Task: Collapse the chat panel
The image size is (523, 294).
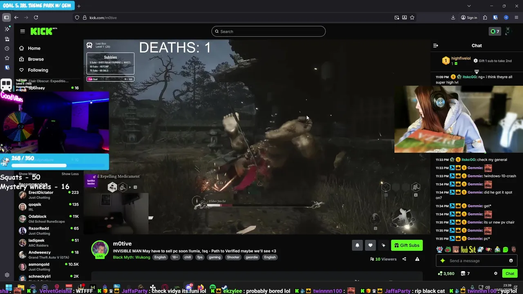Action: click(436, 46)
